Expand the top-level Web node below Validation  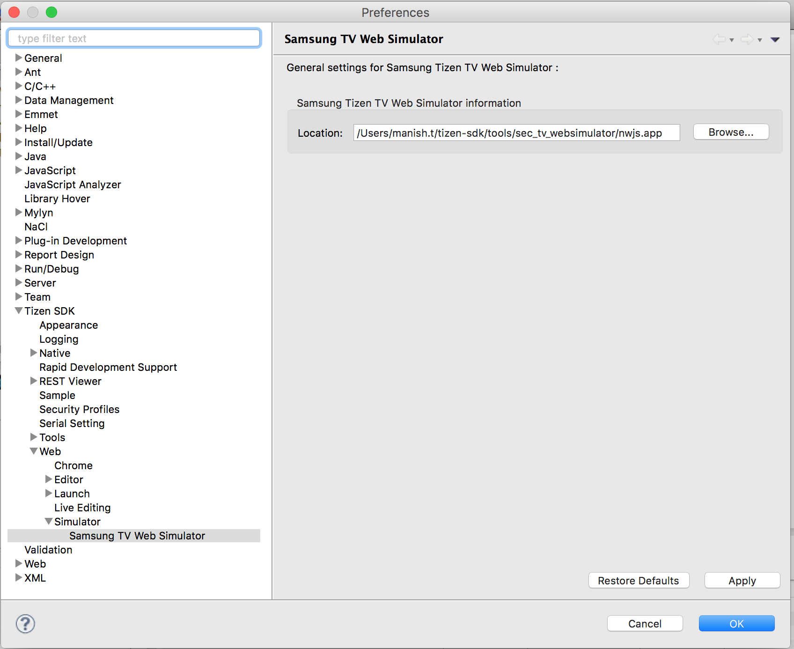(19, 563)
